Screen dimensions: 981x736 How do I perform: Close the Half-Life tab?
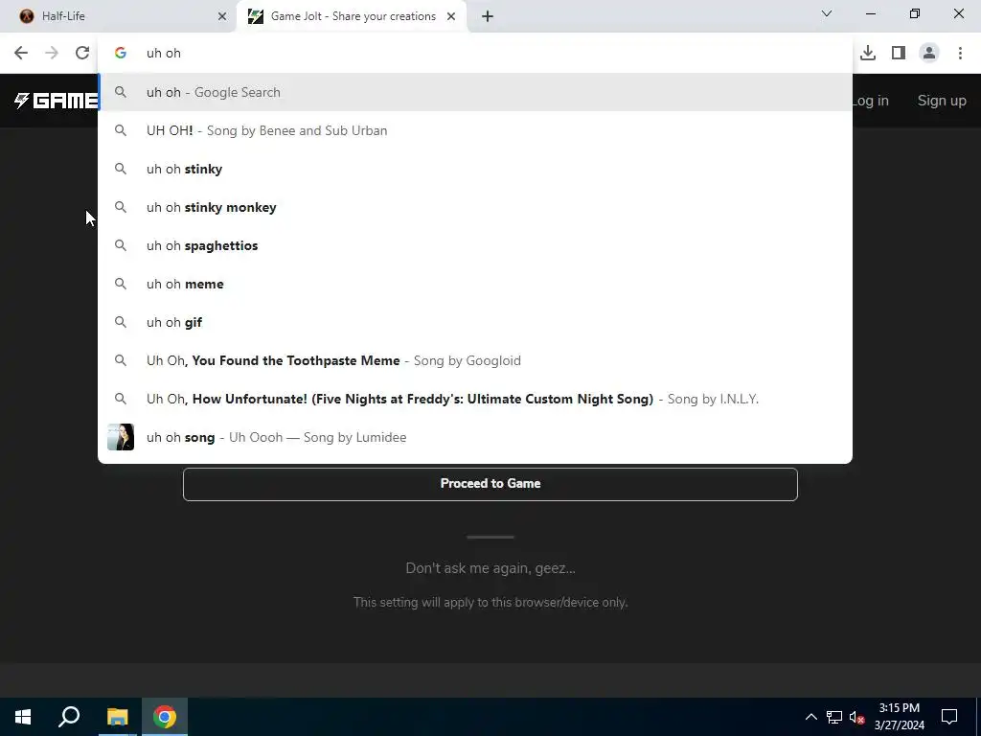click(x=222, y=16)
